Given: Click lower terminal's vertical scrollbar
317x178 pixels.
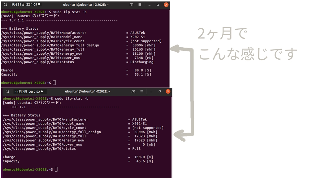Looking at the screenshot, I should coord(171,137).
